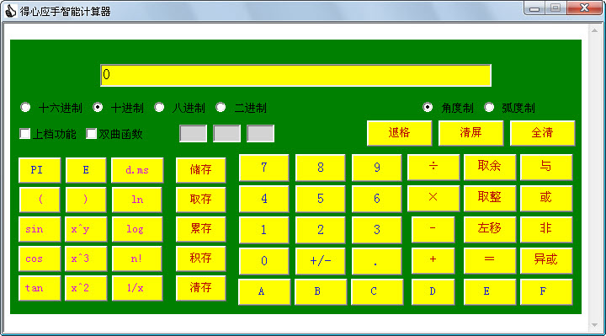Select the 十六进制 hexadecimal radio button
This screenshot has height=336, width=606.
coord(25,108)
